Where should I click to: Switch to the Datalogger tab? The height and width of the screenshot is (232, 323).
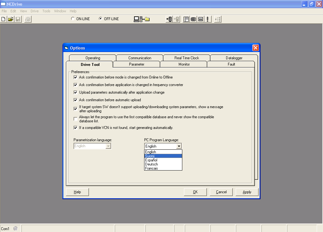pos(234,58)
